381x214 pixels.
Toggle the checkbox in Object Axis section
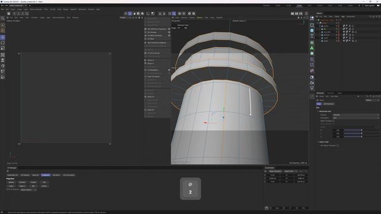tap(338, 145)
